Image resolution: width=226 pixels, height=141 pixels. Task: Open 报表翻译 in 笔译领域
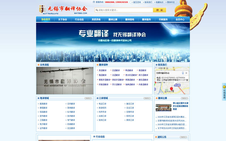[44, 104]
